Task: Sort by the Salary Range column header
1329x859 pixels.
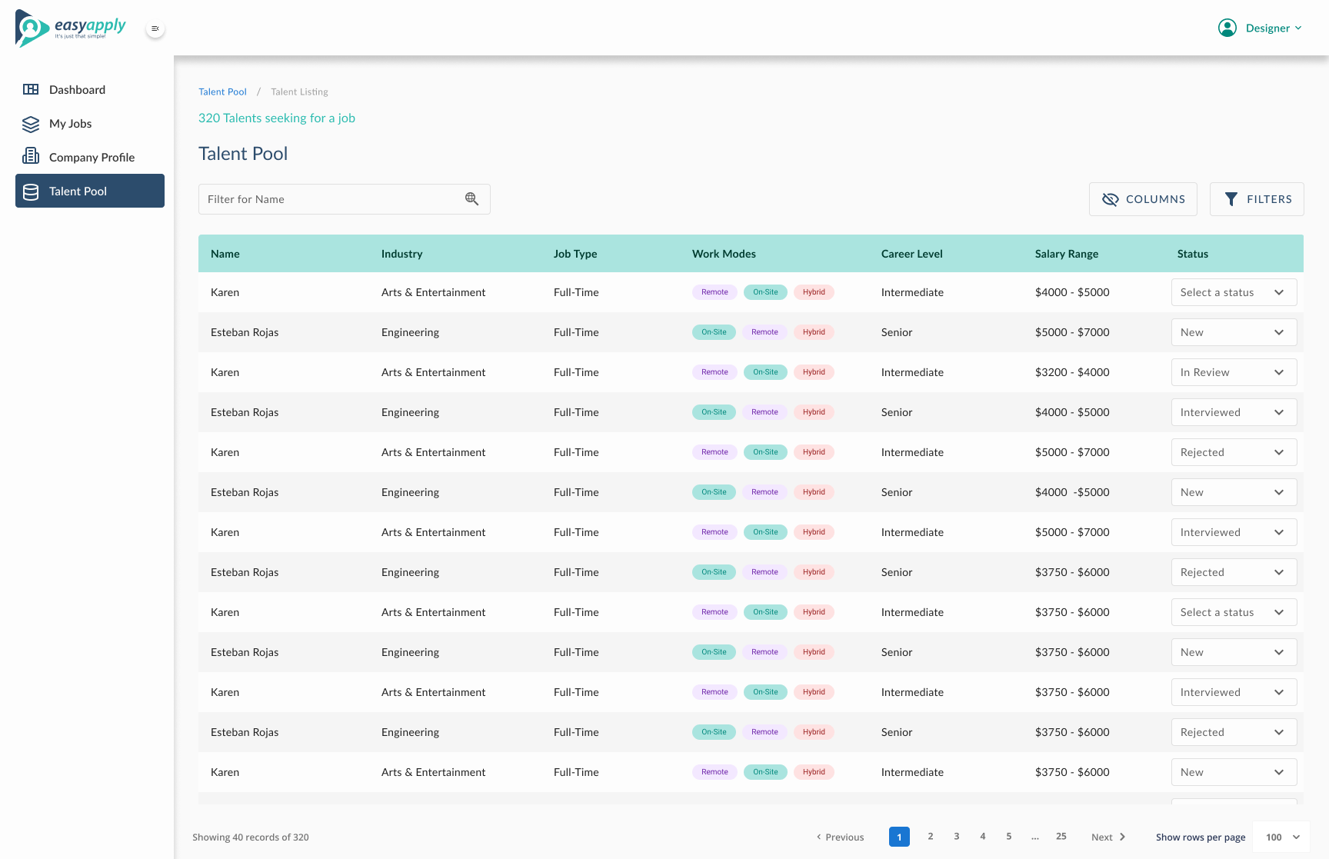Action: (1066, 254)
